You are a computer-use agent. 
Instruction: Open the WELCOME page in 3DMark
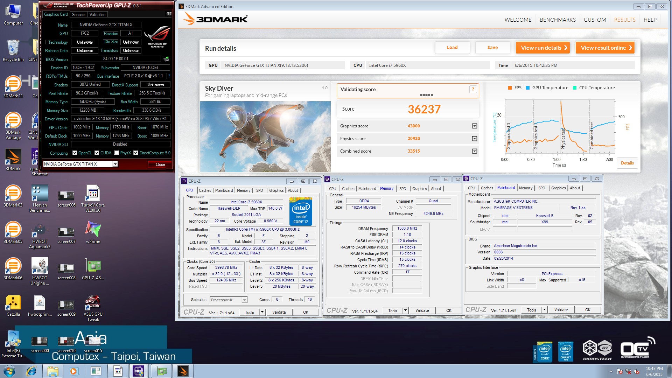click(518, 20)
